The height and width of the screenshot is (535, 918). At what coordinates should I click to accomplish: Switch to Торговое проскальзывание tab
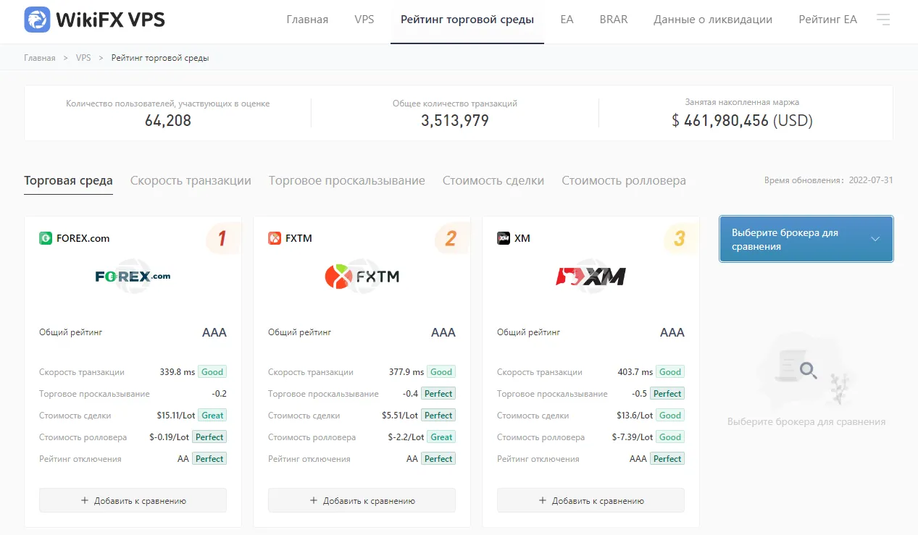(x=347, y=180)
